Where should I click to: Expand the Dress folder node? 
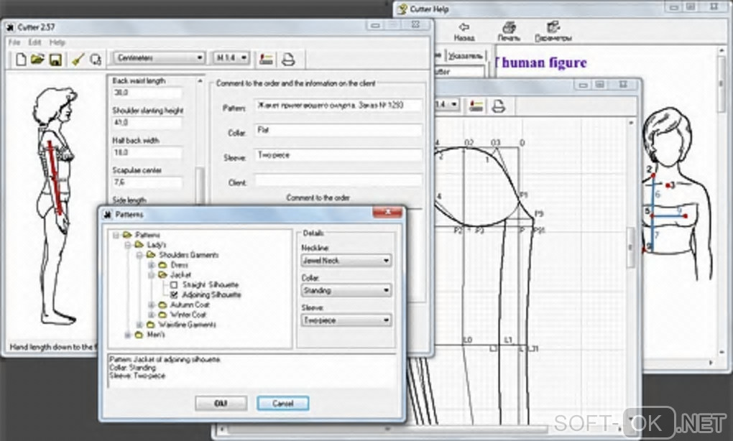151,265
